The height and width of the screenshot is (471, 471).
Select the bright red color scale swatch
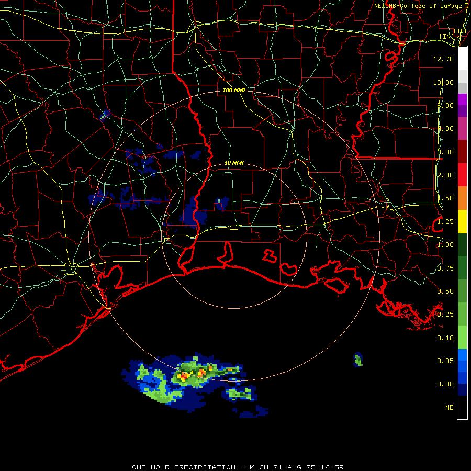point(462,175)
